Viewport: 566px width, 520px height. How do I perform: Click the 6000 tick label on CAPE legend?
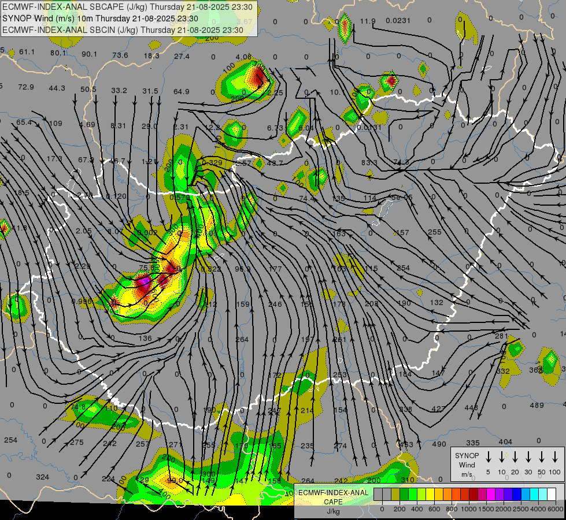point(556,509)
